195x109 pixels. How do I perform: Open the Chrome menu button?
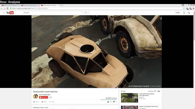193,8
